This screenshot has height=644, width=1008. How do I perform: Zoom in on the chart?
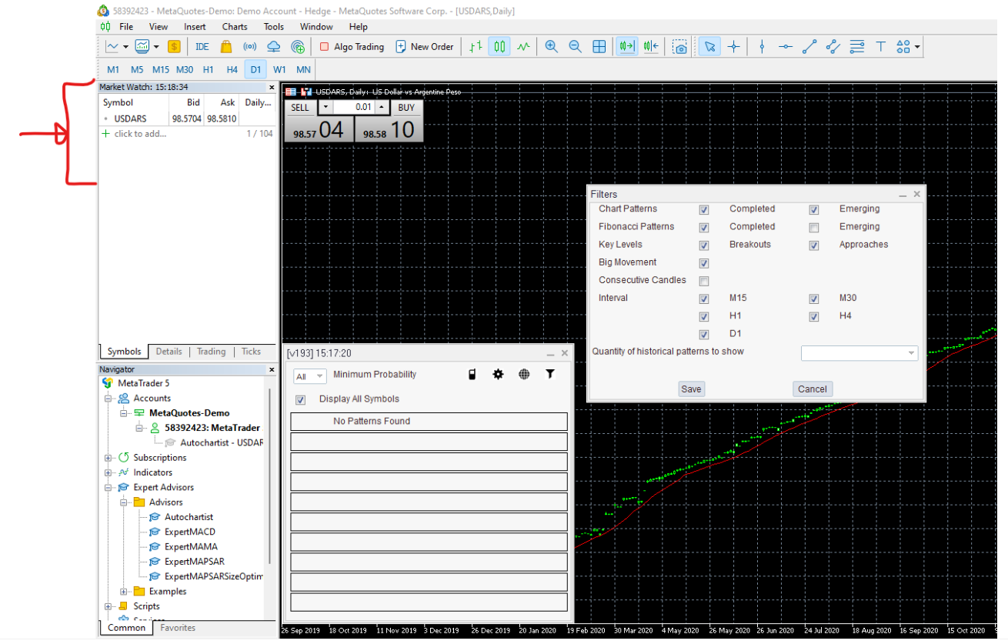tap(551, 47)
